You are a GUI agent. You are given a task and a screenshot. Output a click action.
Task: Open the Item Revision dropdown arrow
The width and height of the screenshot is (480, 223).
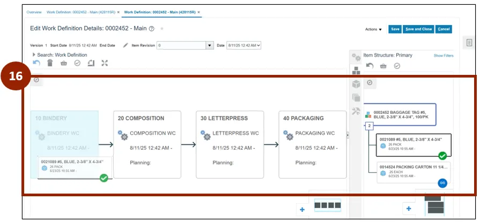coord(209,45)
